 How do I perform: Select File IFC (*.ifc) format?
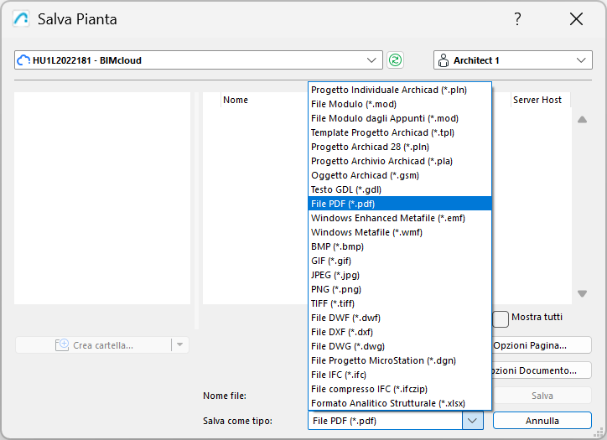pyautogui.click(x=400, y=375)
